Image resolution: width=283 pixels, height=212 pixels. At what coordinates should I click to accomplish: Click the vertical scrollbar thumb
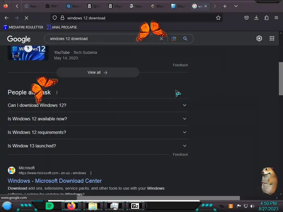click(281, 79)
